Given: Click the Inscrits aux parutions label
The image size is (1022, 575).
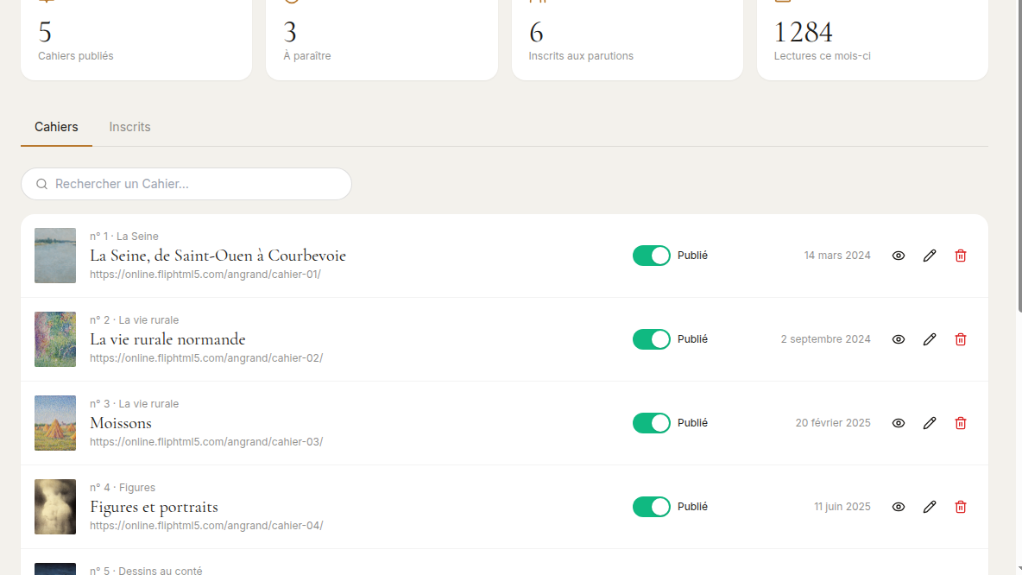Looking at the screenshot, I should click(581, 56).
